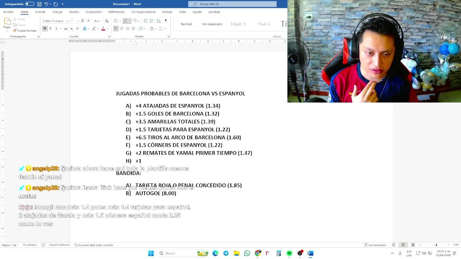This screenshot has height=259, width=461.
Task: Expand the borders dropdown arrow
Action: coord(165,28)
